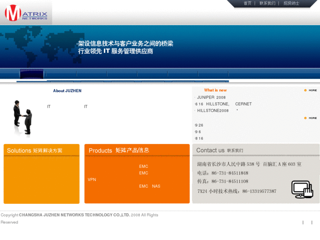Click the Solutions 矩阵解决方案 header
Viewport: 320px width, 240px height.
coord(34,151)
